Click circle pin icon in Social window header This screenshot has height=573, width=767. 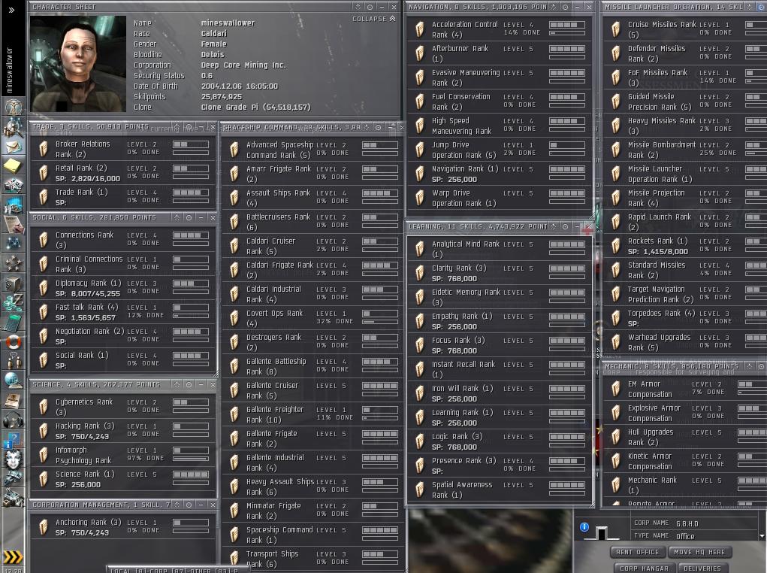click(189, 217)
